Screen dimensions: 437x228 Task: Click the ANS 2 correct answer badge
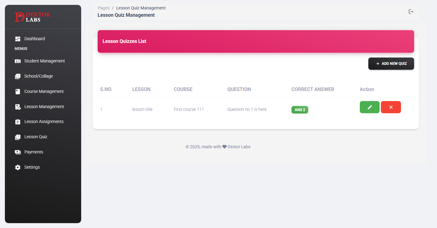point(300,110)
